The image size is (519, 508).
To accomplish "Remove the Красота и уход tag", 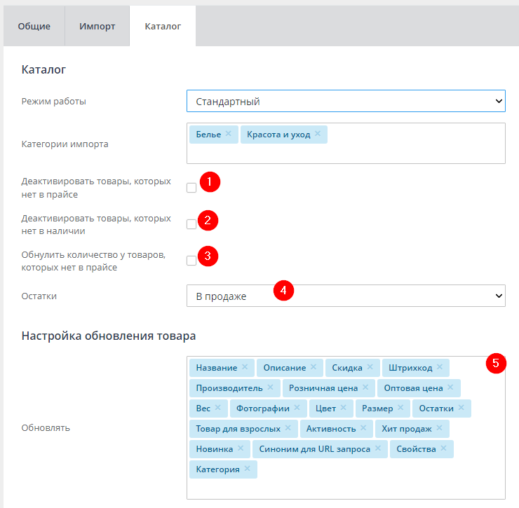I will tap(318, 135).
